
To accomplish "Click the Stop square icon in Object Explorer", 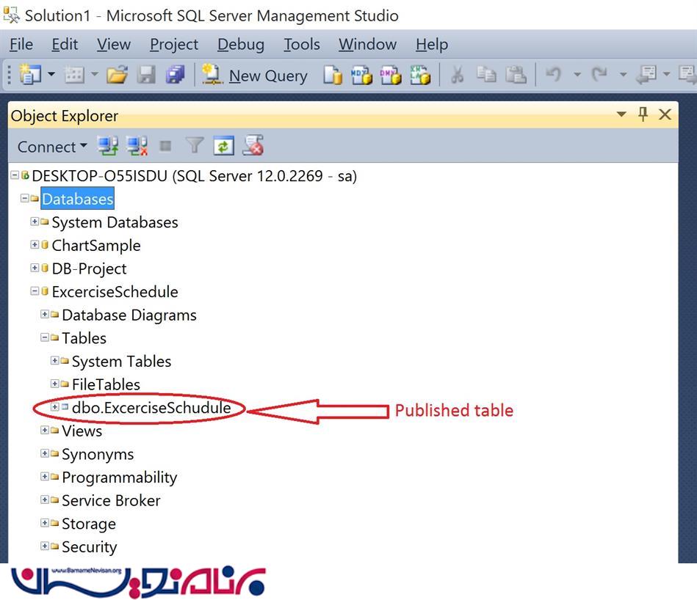I will pos(166,145).
